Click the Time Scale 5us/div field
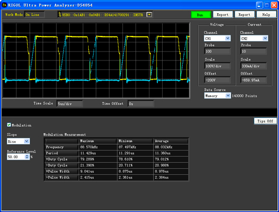The image size is (279, 212). point(70,104)
